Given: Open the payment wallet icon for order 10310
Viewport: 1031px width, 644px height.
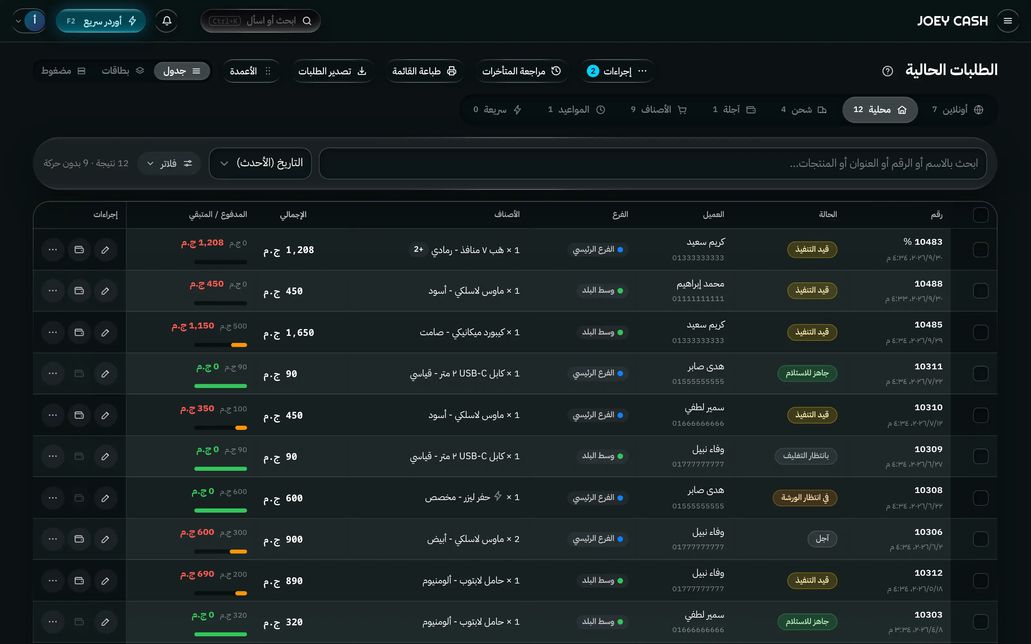Looking at the screenshot, I should click(79, 415).
